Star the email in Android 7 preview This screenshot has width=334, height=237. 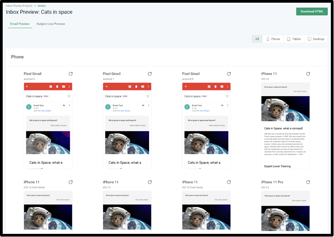[x=148, y=96]
